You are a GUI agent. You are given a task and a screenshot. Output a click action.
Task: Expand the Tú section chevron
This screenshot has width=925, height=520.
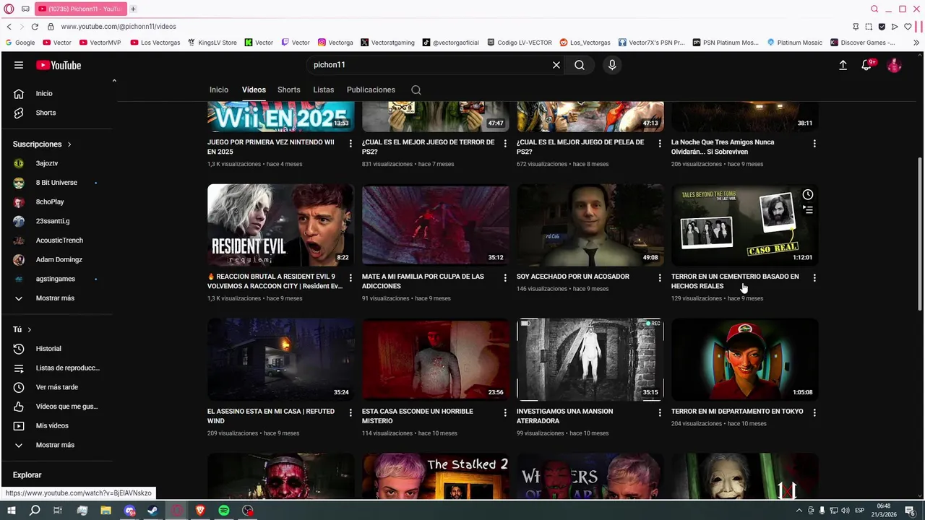pos(30,330)
